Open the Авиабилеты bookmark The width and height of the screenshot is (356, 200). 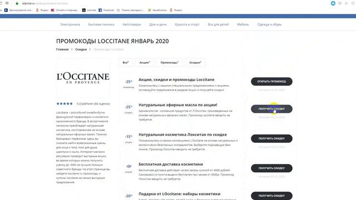[157, 10]
